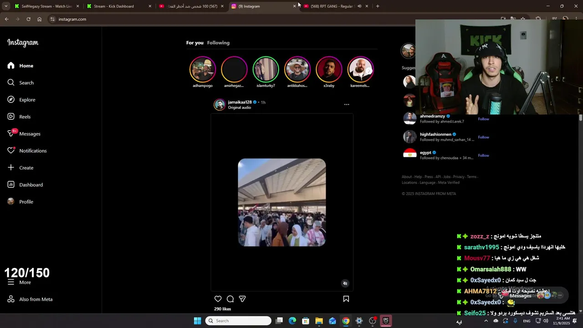
Task: Switch to the Arabic-titled (567) YouTube tab
Action: click(192, 6)
